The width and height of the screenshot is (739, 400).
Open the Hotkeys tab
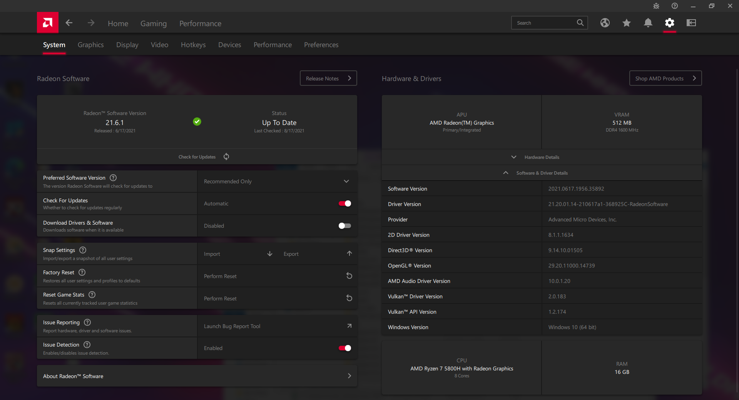pyautogui.click(x=193, y=45)
